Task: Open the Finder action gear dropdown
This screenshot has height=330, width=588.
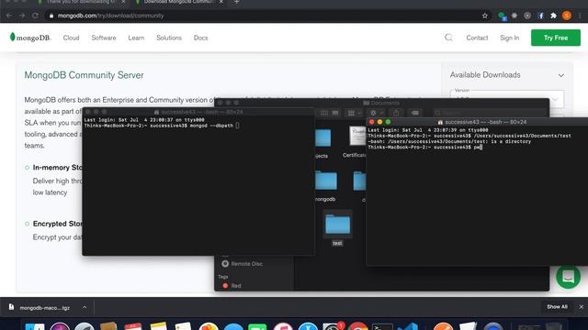Action: coord(376,113)
